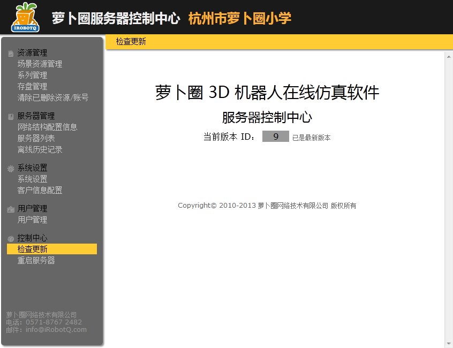This screenshot has width=453, height=348.
Task: Click the 服务器管理 section heading
Action: tap(36, 116)
